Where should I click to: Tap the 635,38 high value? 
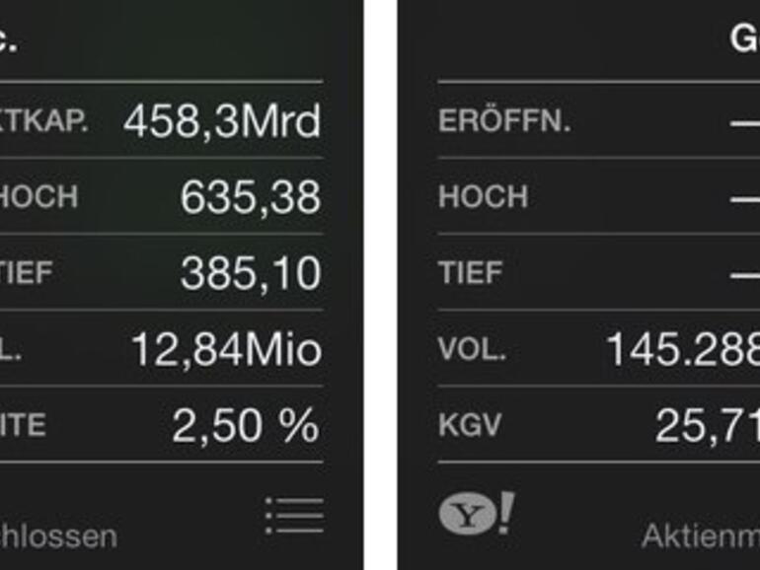pos(251,197)
